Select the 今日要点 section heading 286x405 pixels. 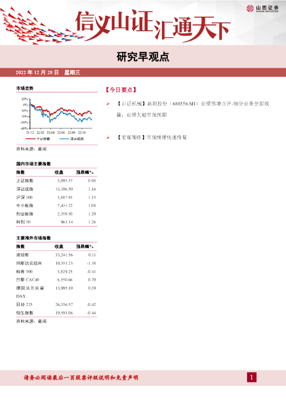click(121, 89)
